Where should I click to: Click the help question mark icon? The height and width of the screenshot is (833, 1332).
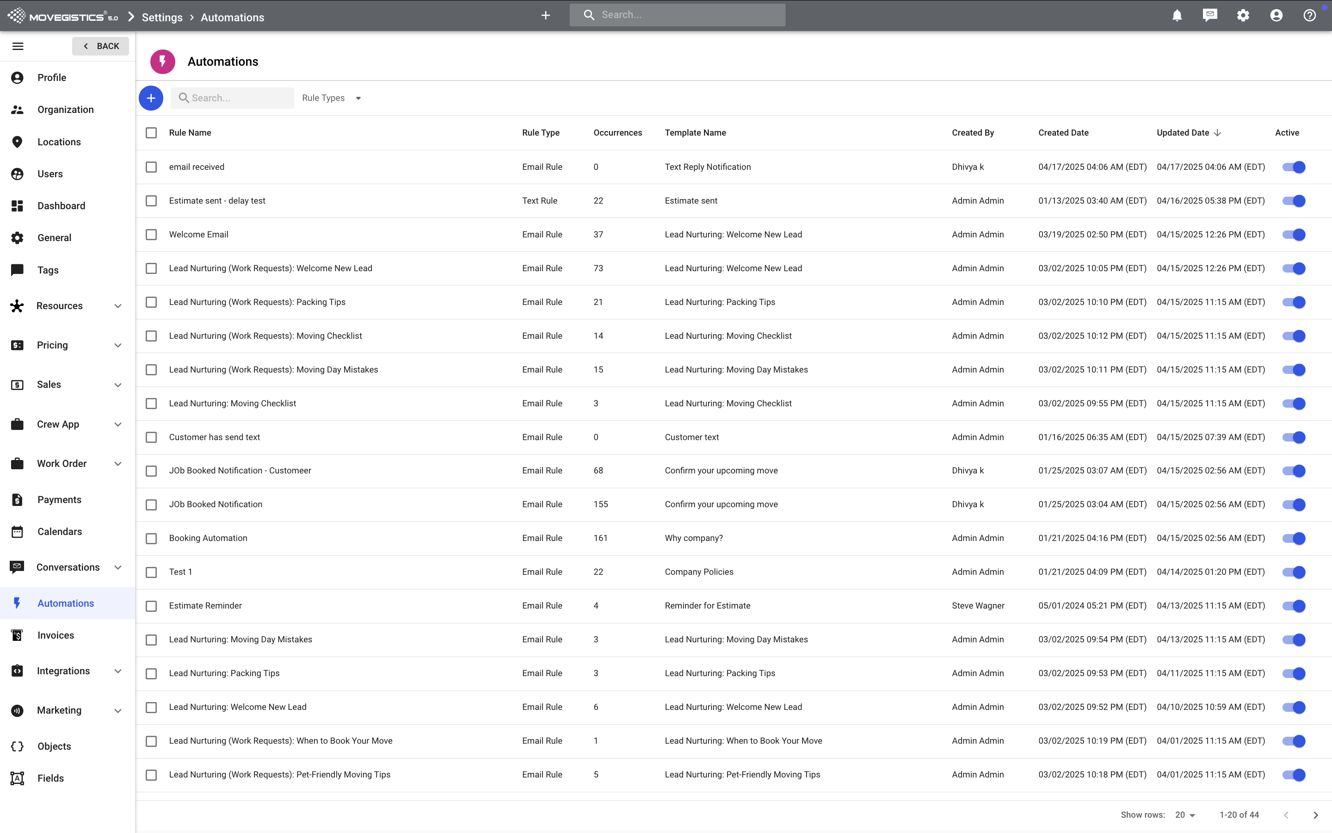coord(1309,15)
